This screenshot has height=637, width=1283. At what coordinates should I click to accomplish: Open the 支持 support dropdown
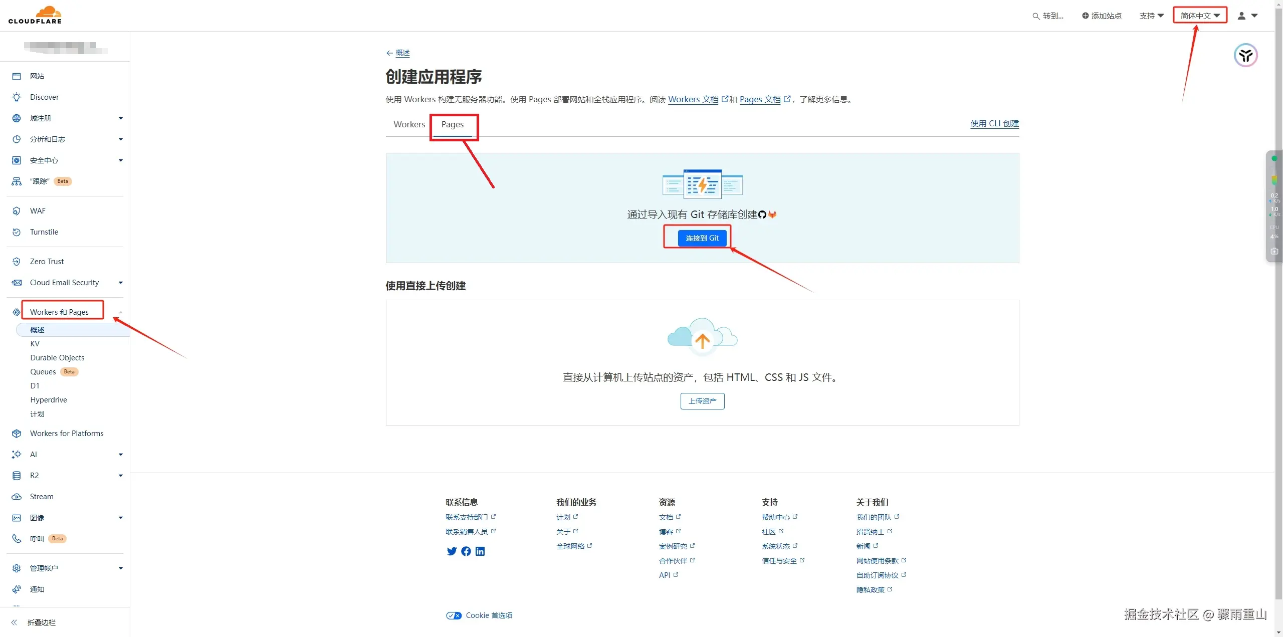tap(1151, 16)
